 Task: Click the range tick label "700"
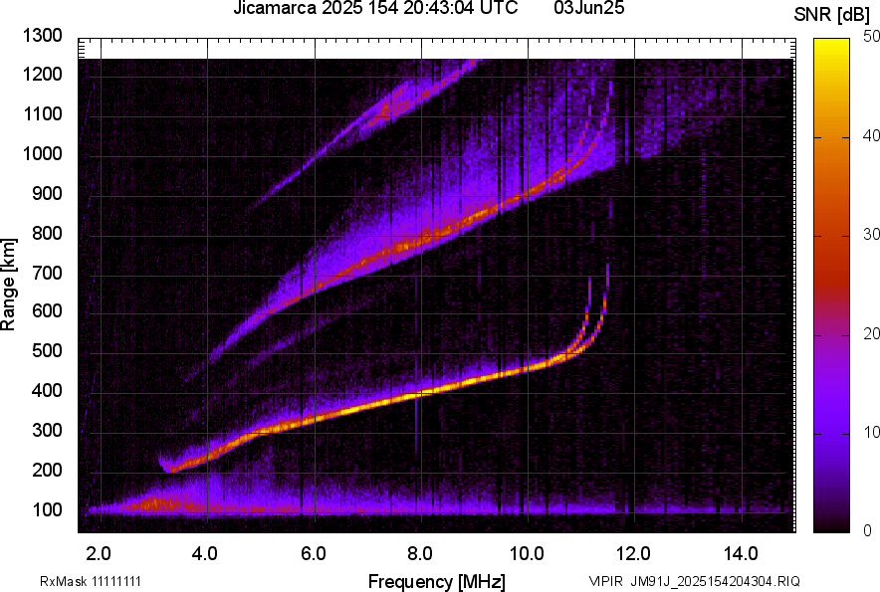(x=47, y=273)
